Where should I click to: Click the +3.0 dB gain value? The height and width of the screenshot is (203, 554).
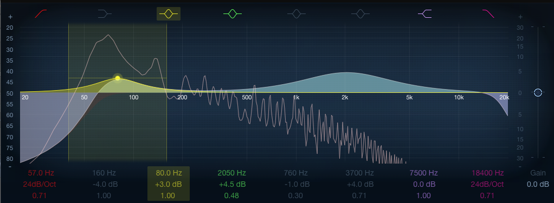pos(169,184)
